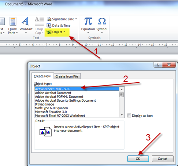Click the object list scrollbar thumb
Image resolution: width=178 pixels, height=166 pixels.
tap(122, 95)
